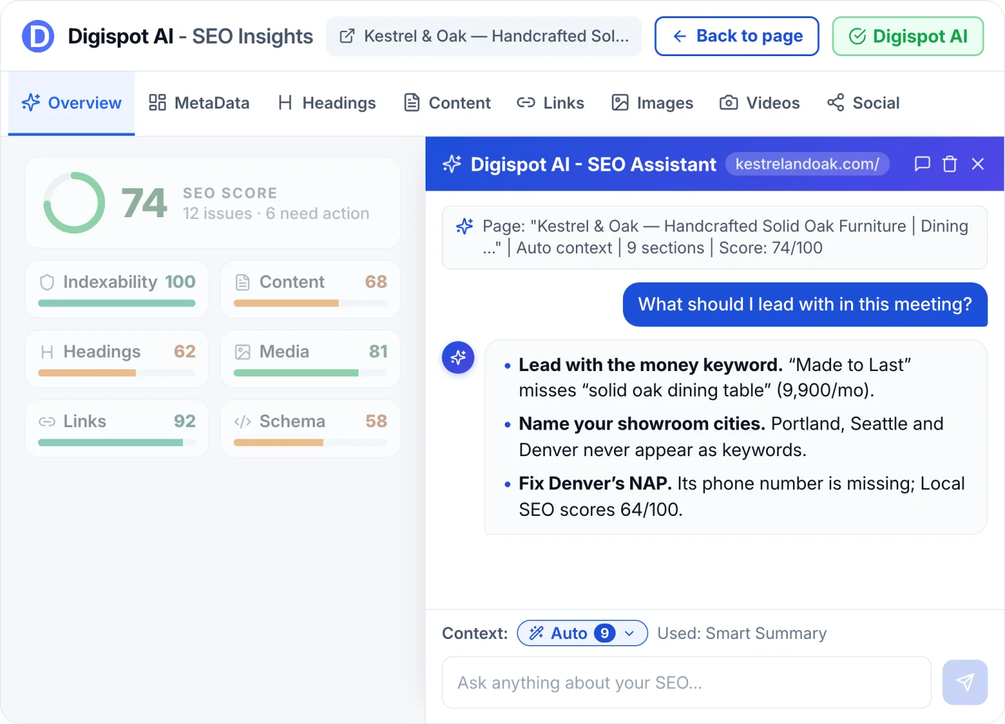The image size is (1005, 724).
Task: Open the Content 68 score card
Action: (x=310, y=290)
